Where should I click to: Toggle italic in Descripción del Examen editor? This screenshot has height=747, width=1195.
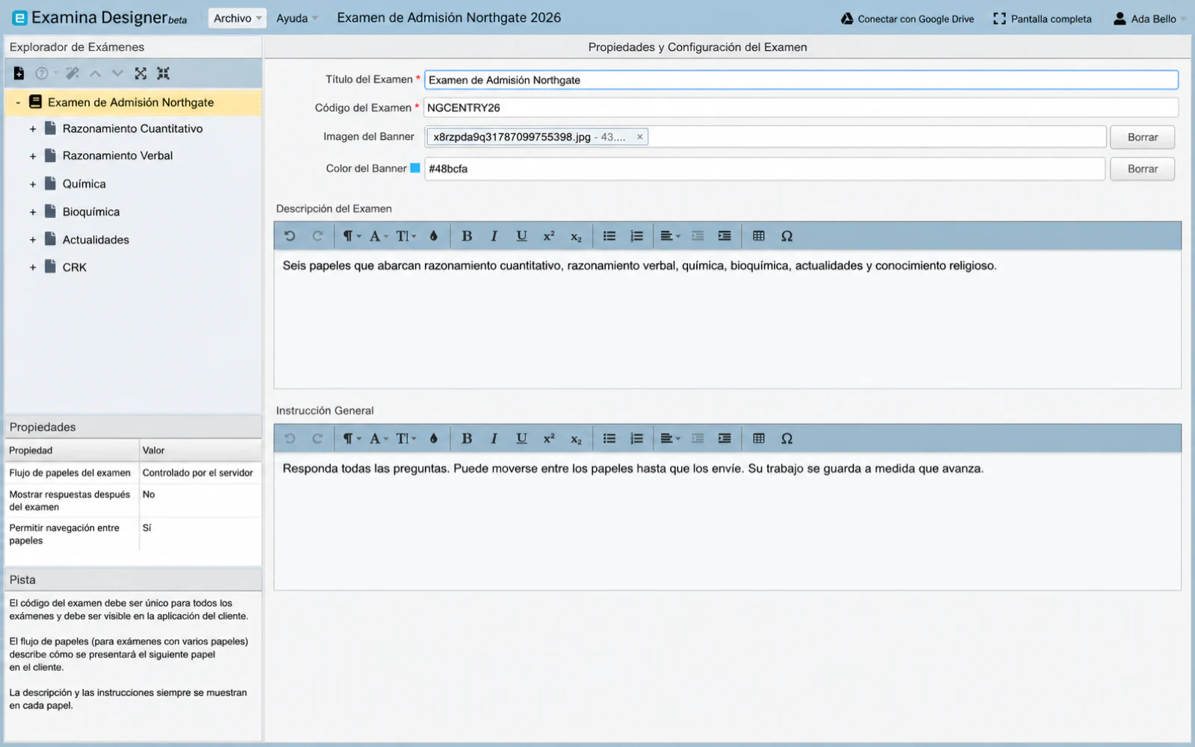tap(494, 236)
